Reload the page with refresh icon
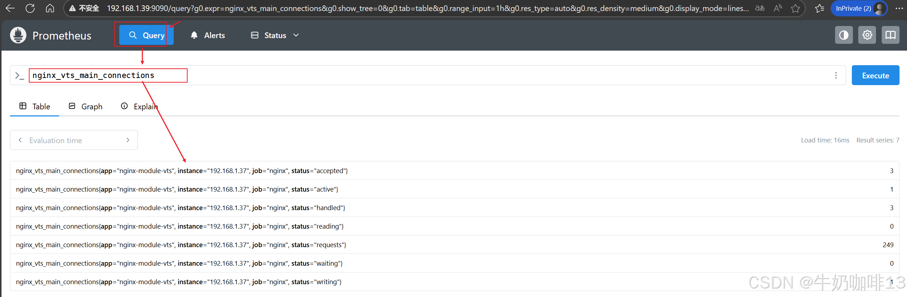Viewport: 907px width, 297px height. coord(30,8)
